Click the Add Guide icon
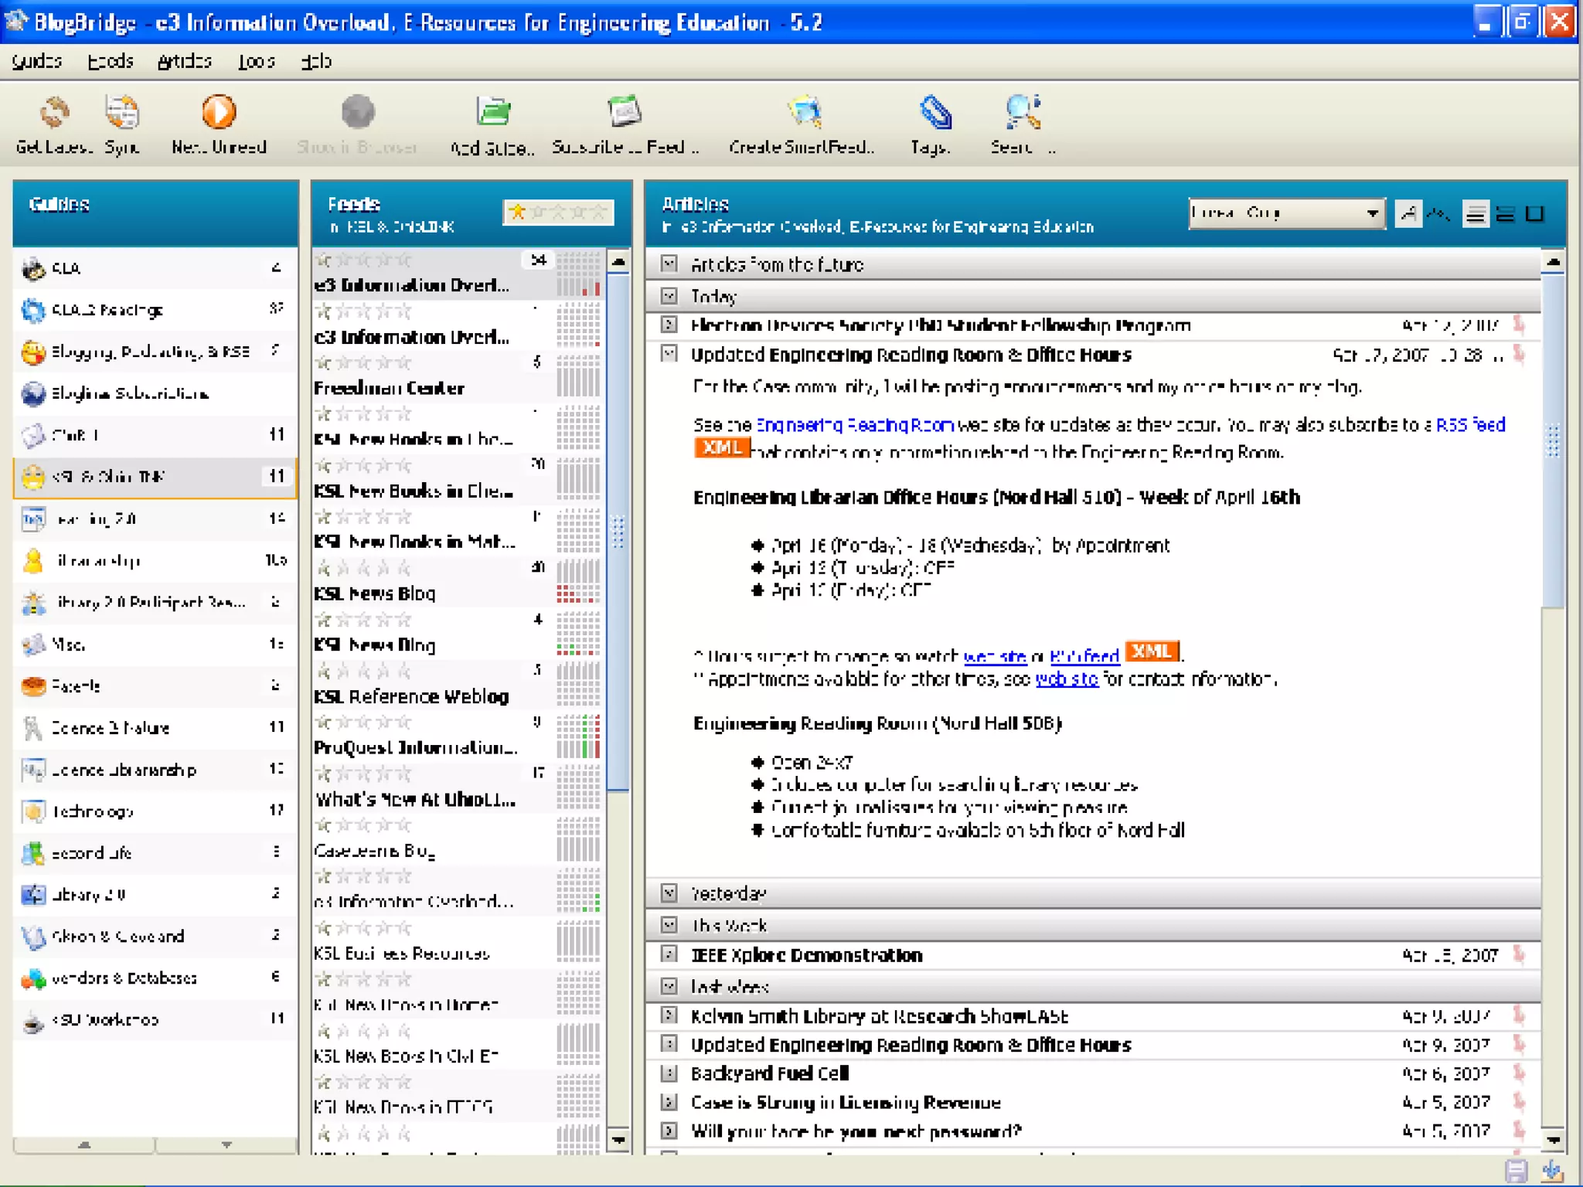1583x1187 pixels. point(492,114)
